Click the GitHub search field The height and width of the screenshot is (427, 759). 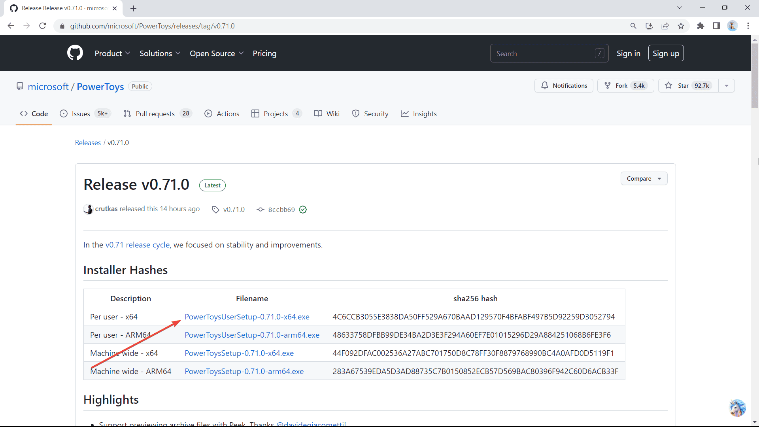pyautogui.click(x=549, y=53)
